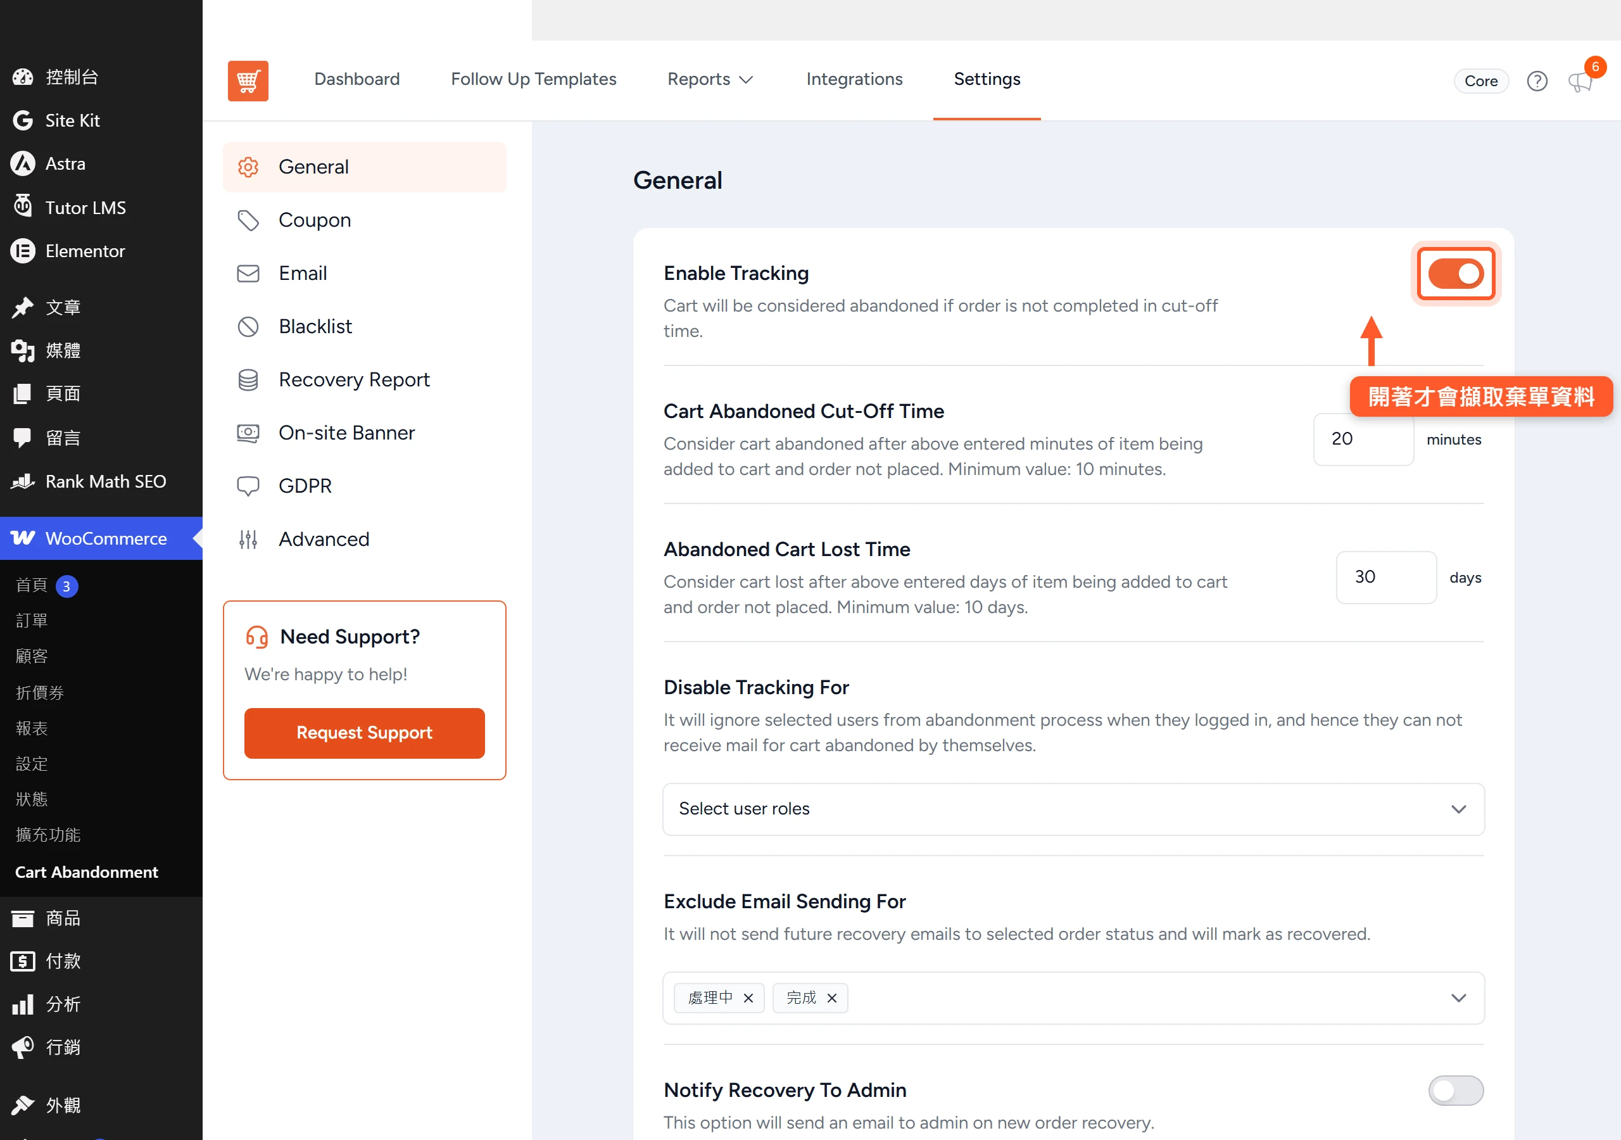Click the 付款 payments icon

click(23, 961)
